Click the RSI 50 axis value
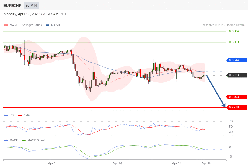Screen dimensions: 248x168 coord(231,127)
